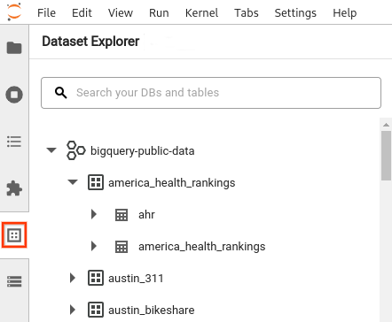This screenshot has height=322, width=392.
Task: Open the Commands list sidebar icon
Action: [14, 142]
